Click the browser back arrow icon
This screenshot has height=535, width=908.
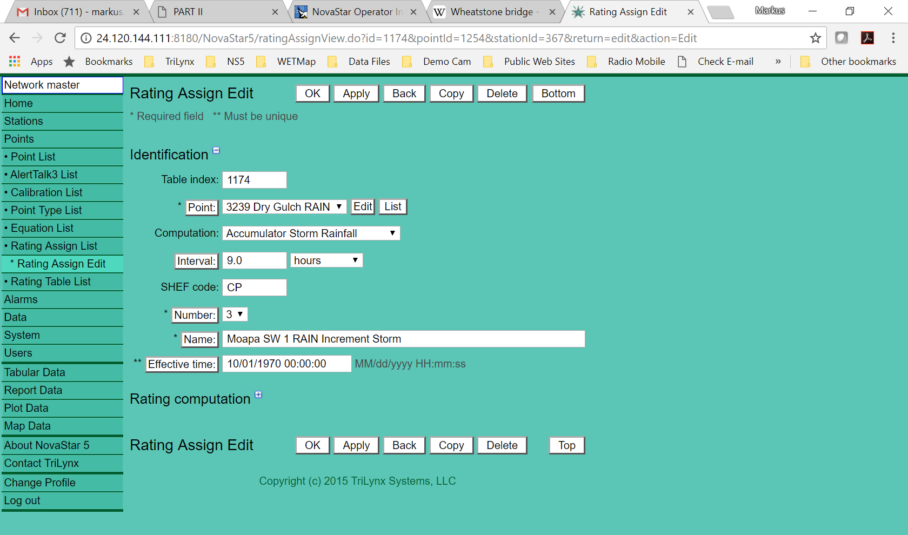click(x=15, y=38)
